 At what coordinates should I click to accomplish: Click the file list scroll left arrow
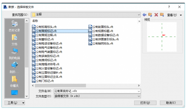pyautogui.click(x=33, y=85)
